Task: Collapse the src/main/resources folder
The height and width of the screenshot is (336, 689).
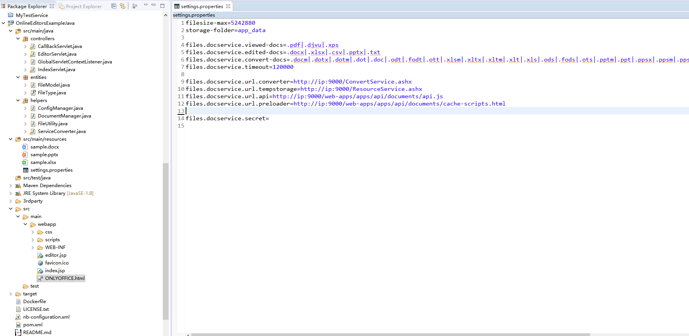Action: [11, 139]
